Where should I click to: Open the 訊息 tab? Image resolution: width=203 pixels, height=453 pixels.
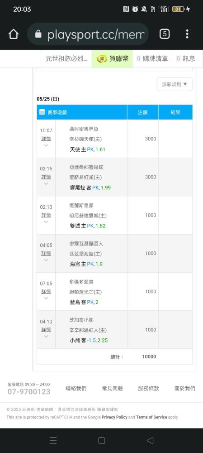click(186, 59)
